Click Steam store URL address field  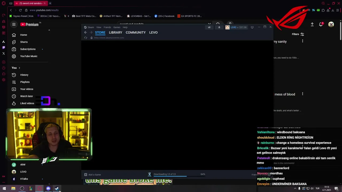pyautogui.click(x=109, y=38)
